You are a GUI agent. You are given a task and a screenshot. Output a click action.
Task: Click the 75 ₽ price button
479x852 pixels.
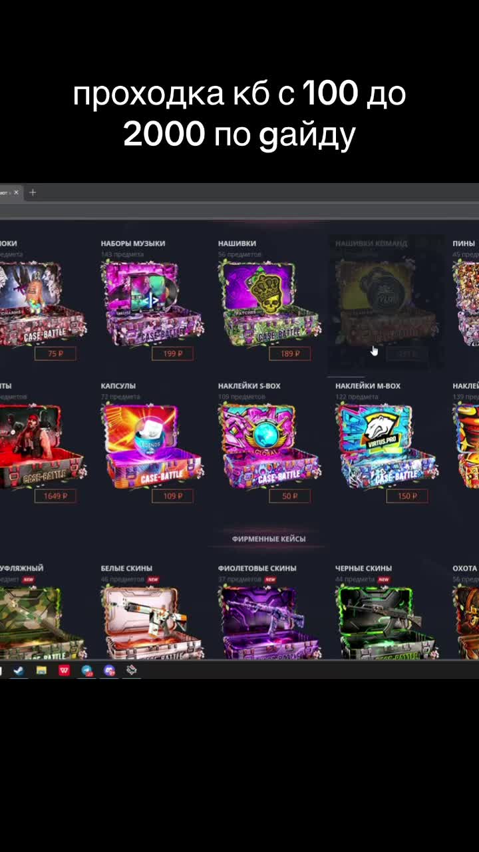tap(55, 353)
